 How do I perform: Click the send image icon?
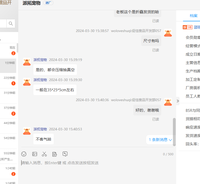[35, 154]
